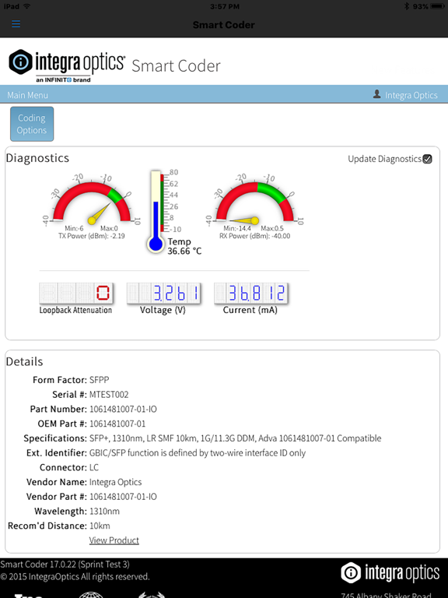Select the serial number MTEST002
The height and width of the screenshot is (598, 448).
tap(109, 394)
